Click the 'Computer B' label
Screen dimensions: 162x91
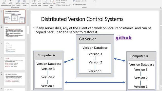point(139,56)
